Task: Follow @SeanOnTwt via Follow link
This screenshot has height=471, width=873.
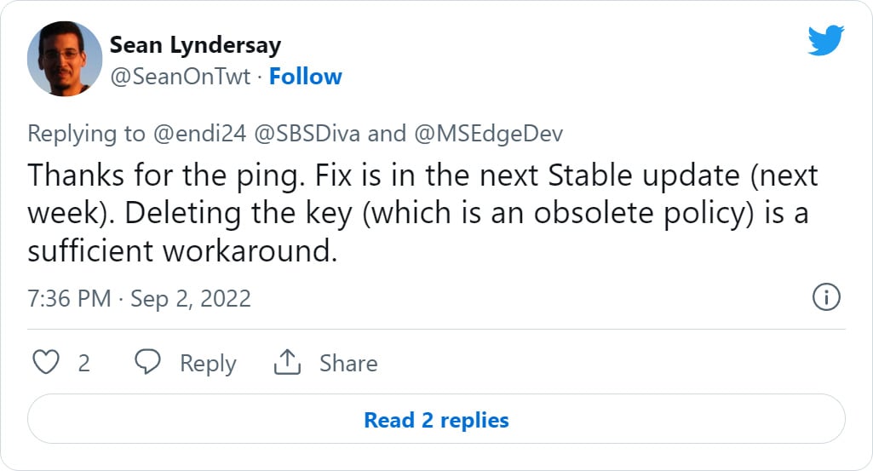Action: click(305, 77)
